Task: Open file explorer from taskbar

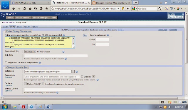Action: (x=15, y=107)
